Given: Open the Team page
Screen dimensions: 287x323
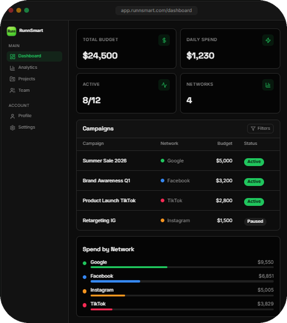Looking at the screenshot, I should 34,91.
